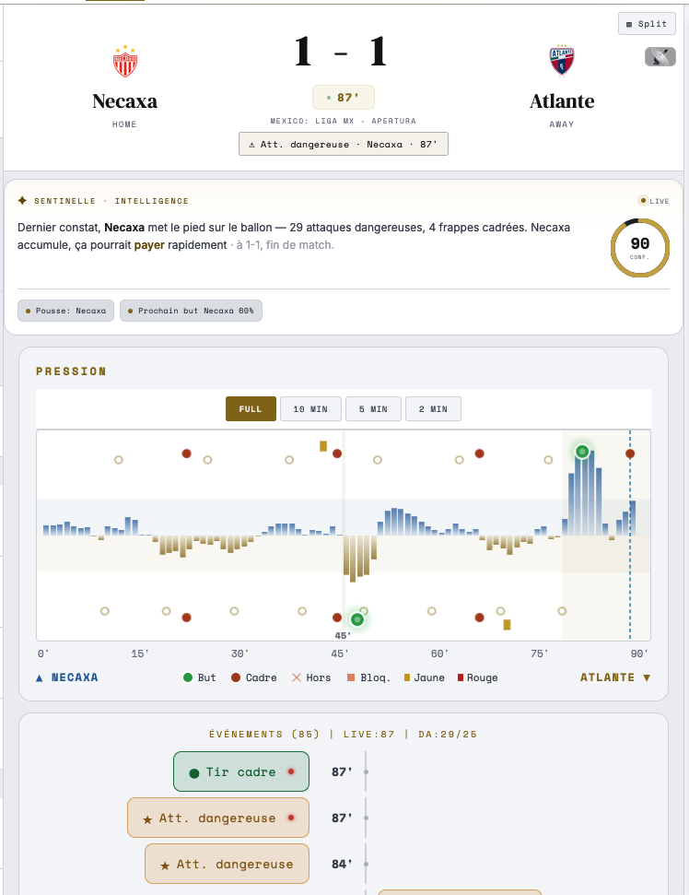Click the yellow card marker before halftime
The height and width of the screenshot is (895, 689).
click(323, 446)
